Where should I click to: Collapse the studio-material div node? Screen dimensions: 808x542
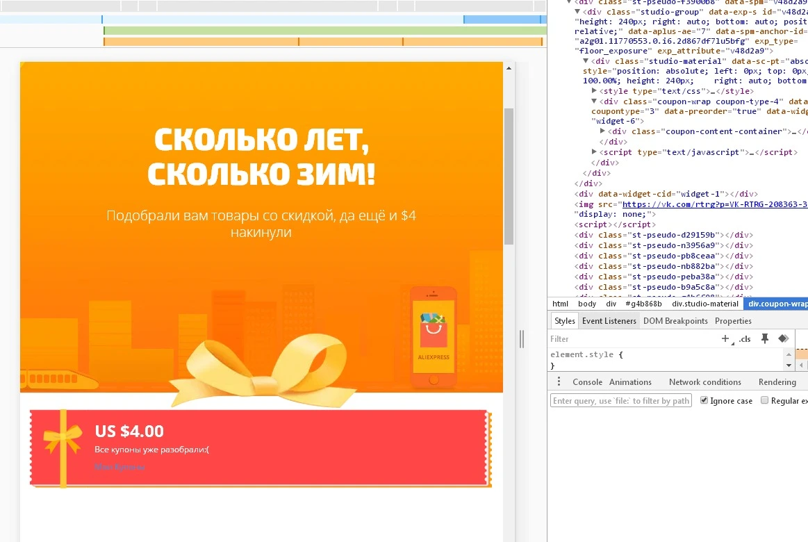pyautogui.click(x=586, y=60)
